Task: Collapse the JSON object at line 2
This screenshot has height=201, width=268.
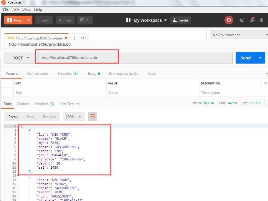Action: click(18, 130)
